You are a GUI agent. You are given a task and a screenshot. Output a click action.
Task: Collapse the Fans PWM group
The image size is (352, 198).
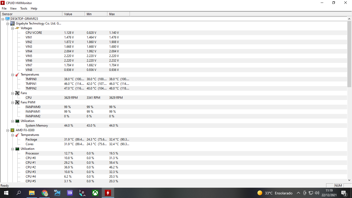click(x=12, y=102)
